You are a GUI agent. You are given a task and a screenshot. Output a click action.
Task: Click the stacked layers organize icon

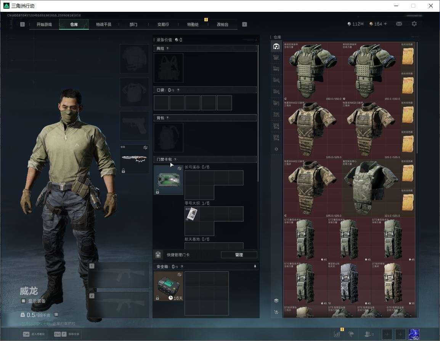click(x=276, y=301)
